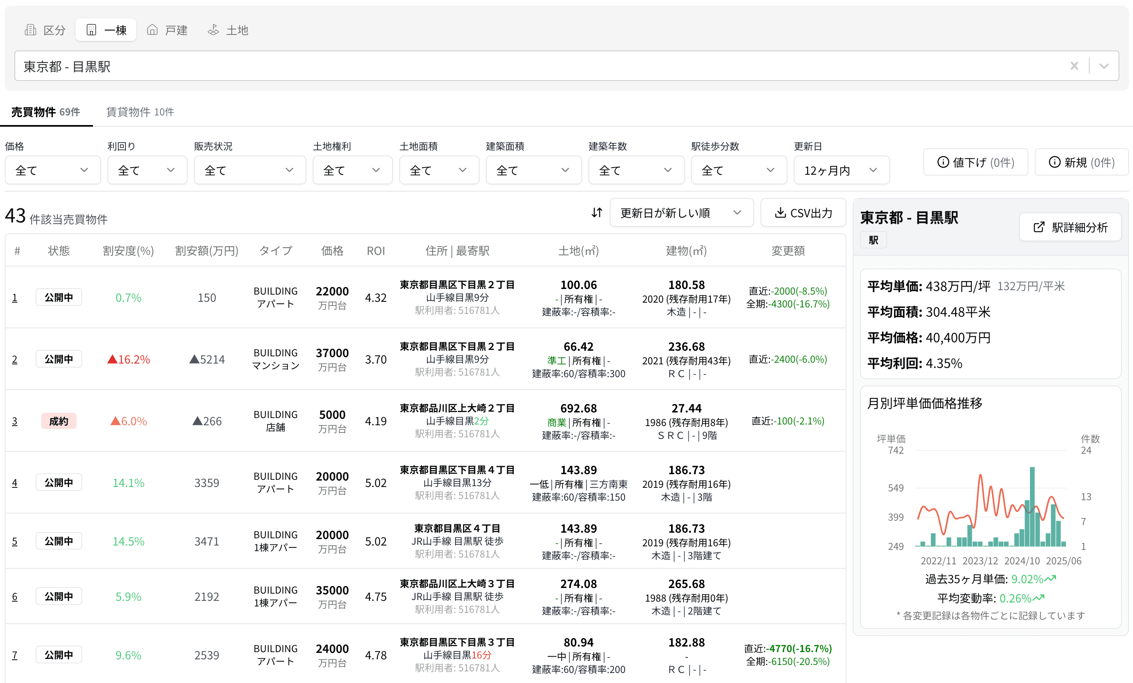Open the 建築年数 filter dropdown

click(636, 170)
